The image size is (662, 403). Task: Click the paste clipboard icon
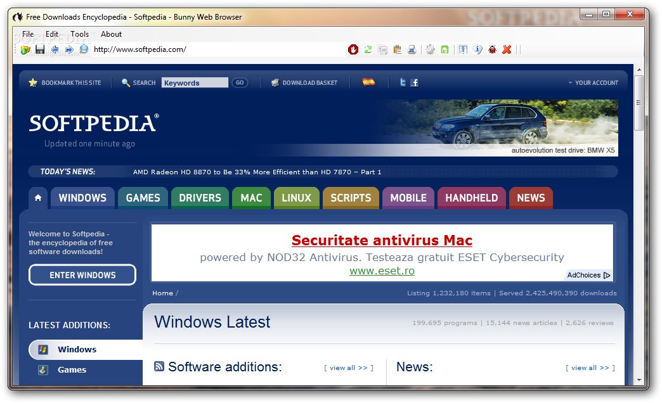tap(398, 50)
